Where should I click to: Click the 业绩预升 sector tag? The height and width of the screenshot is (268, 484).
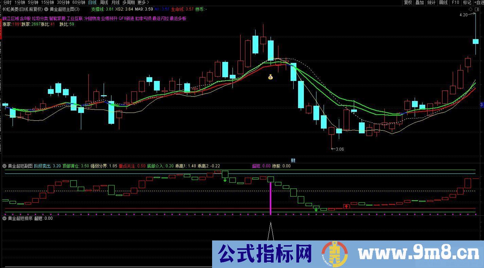pyautogui.click(x=109, y=19)
